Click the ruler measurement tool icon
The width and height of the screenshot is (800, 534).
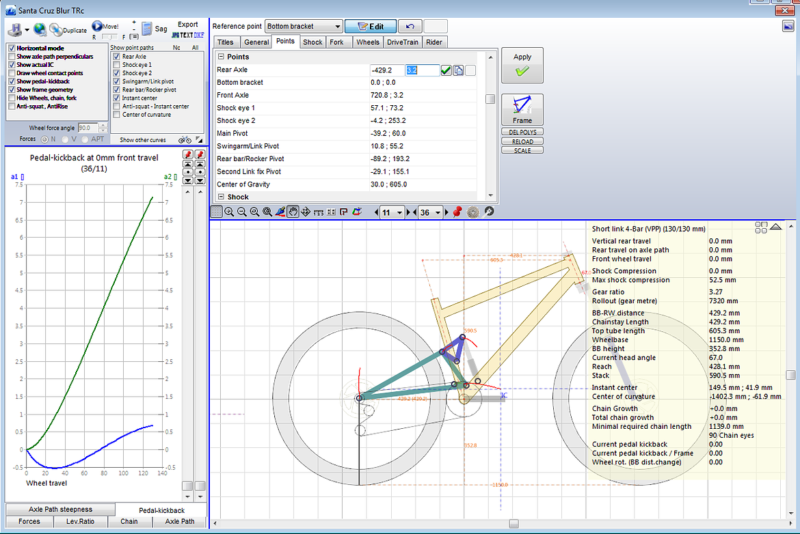pos(319,212)
